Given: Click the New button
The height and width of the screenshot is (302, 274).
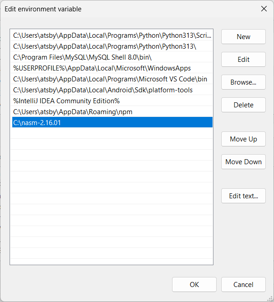Looking at the screenshot, I should 243,37.
